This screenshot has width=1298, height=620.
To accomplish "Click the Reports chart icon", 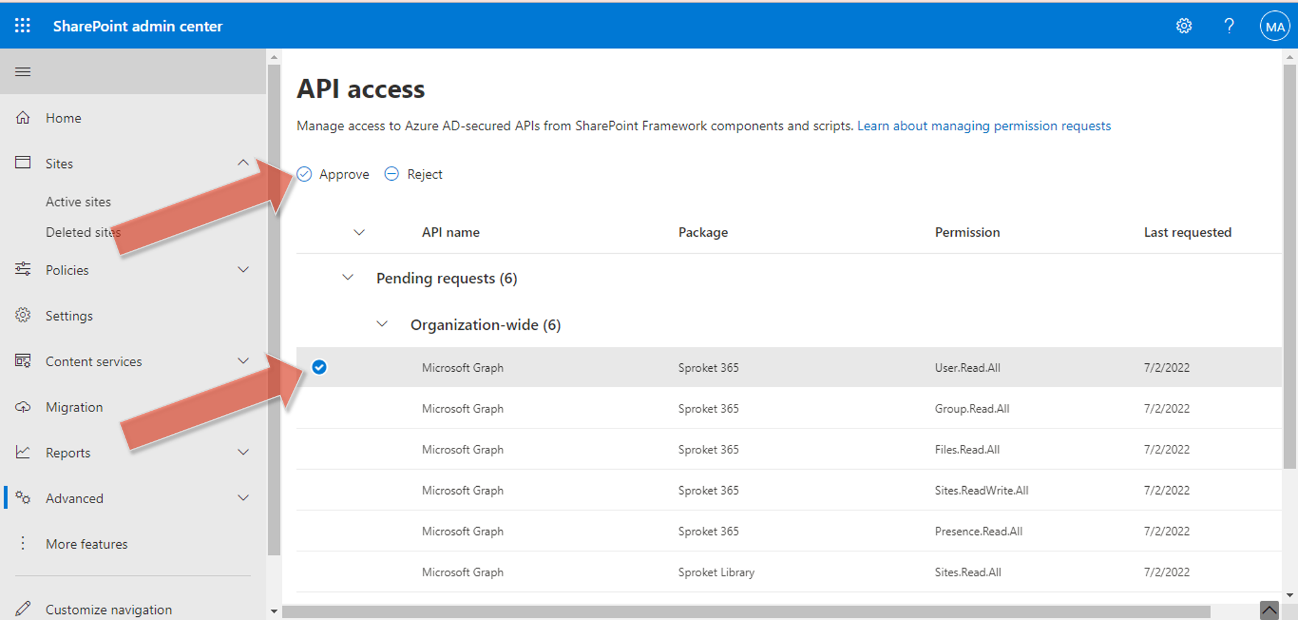I will 23,452.
